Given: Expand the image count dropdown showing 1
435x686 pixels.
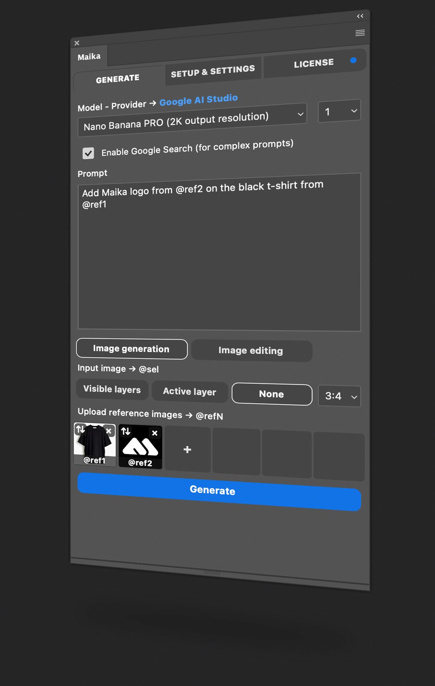Looking at the screenshot, I should (339, 111).
